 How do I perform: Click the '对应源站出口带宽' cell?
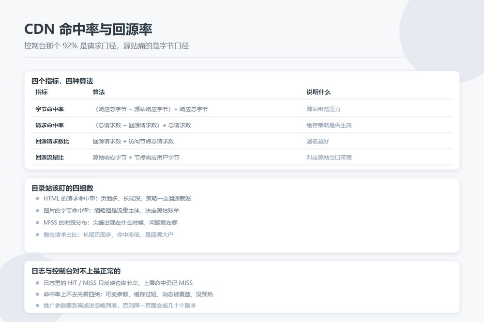pos(329,157)
